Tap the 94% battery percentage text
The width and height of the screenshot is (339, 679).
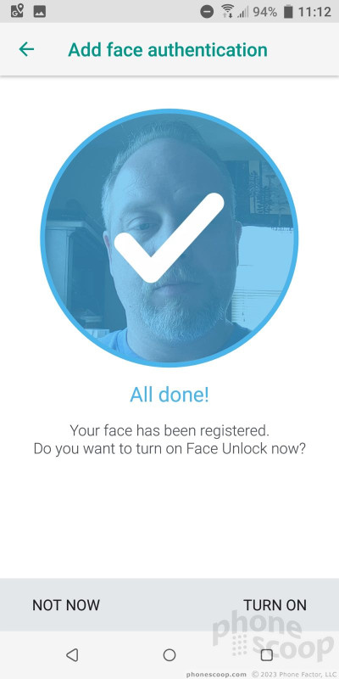pyautogui.click(x=264, y=12)
